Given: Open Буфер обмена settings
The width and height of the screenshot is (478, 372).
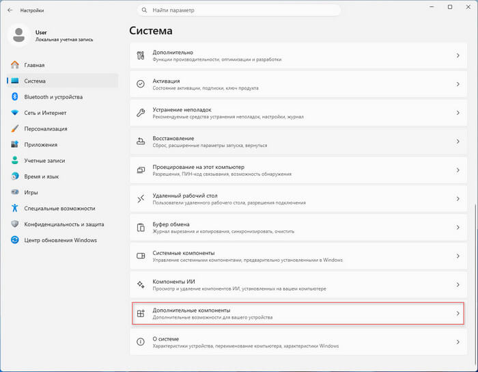Looking at the screenshot, I should pos(298,227).
